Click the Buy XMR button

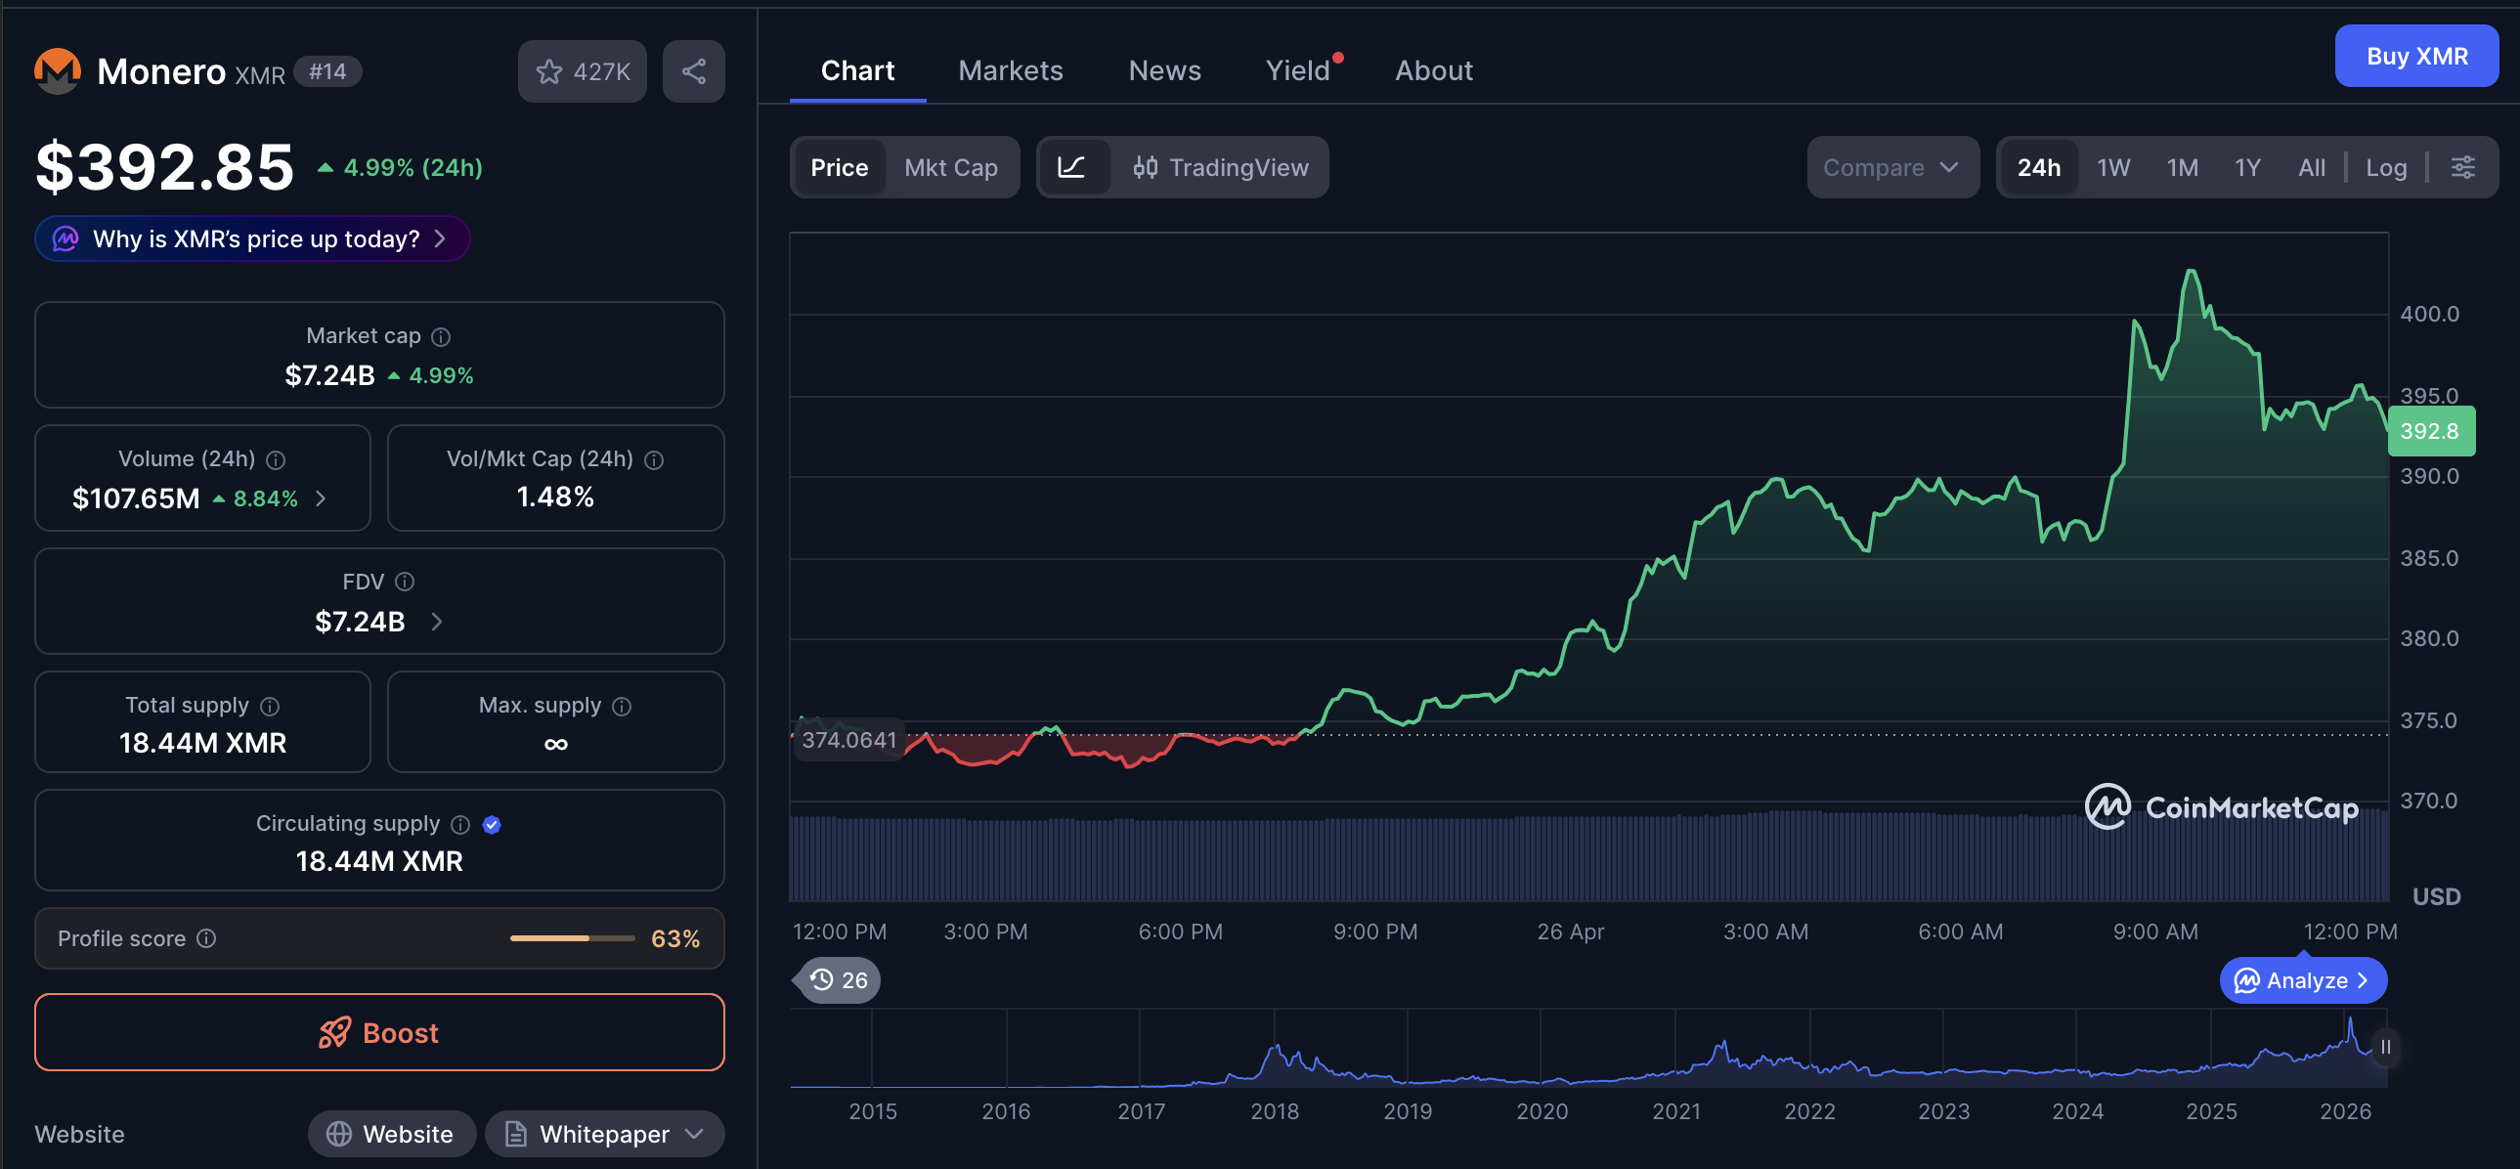pyautogui.click(x=2415, y=56)
